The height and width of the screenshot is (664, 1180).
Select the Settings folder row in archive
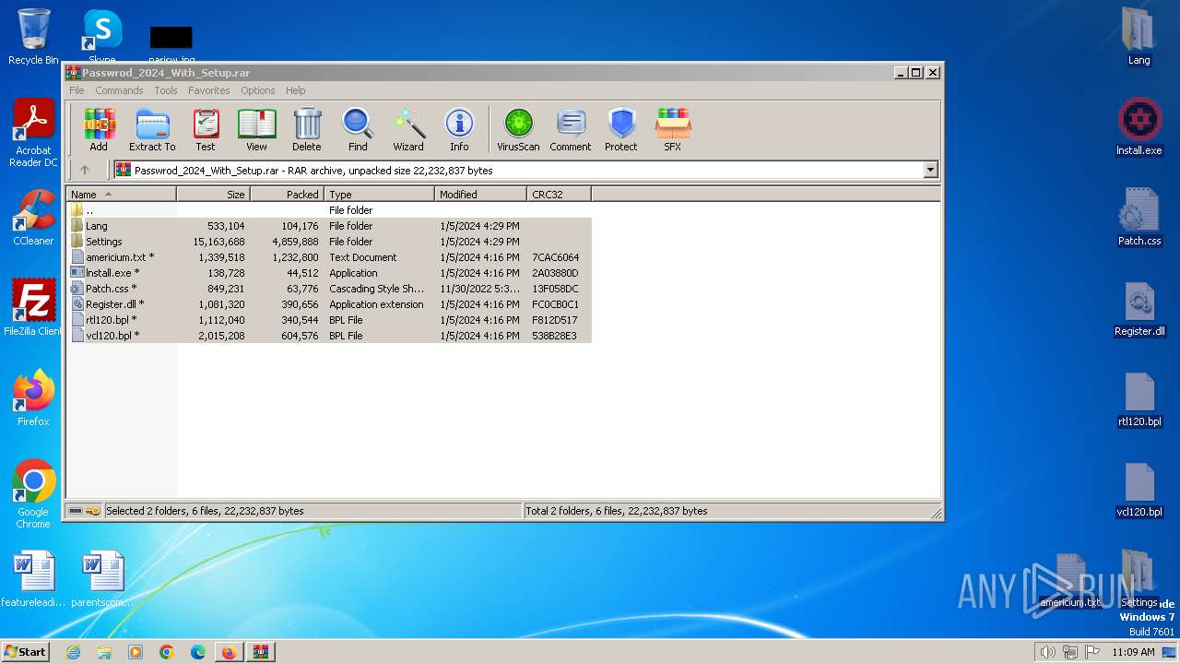pos(330,242)
